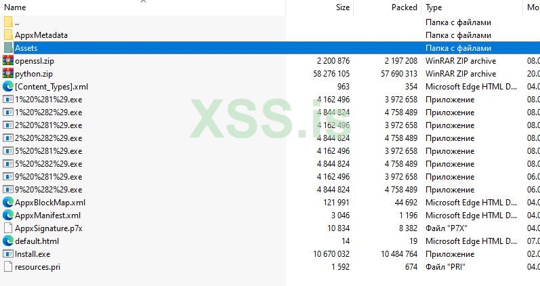The image size is (540, 286).
Task: Click the openssl.zip WinRAR archive icon
Action: (x=8, y=60)
